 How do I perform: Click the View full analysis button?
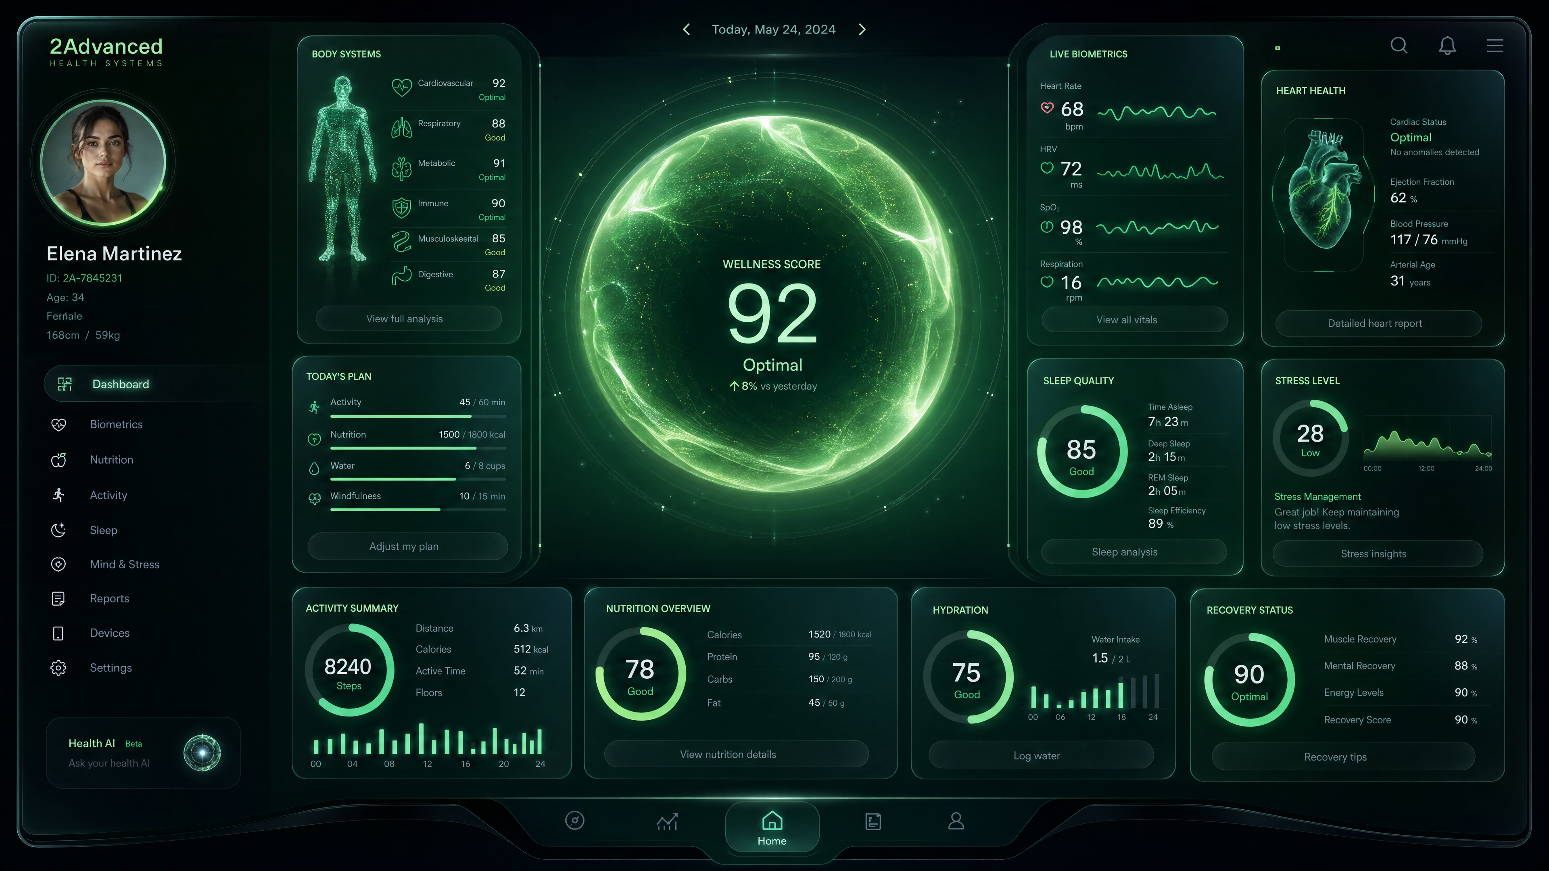(408, 319)
